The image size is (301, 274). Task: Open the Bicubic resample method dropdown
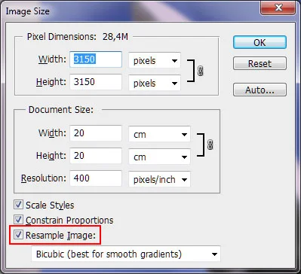126,254
